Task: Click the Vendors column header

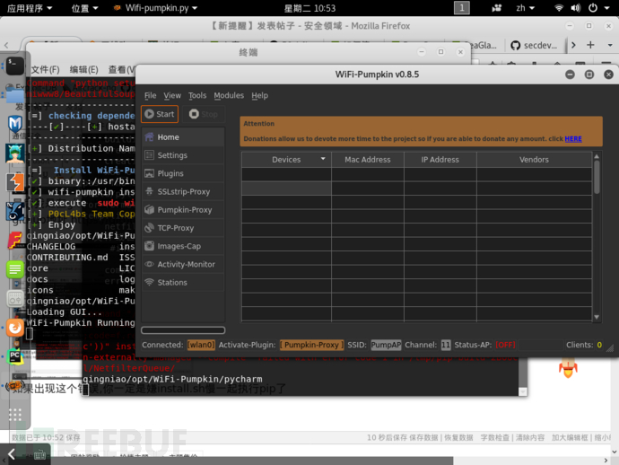Action: (534, 160)
